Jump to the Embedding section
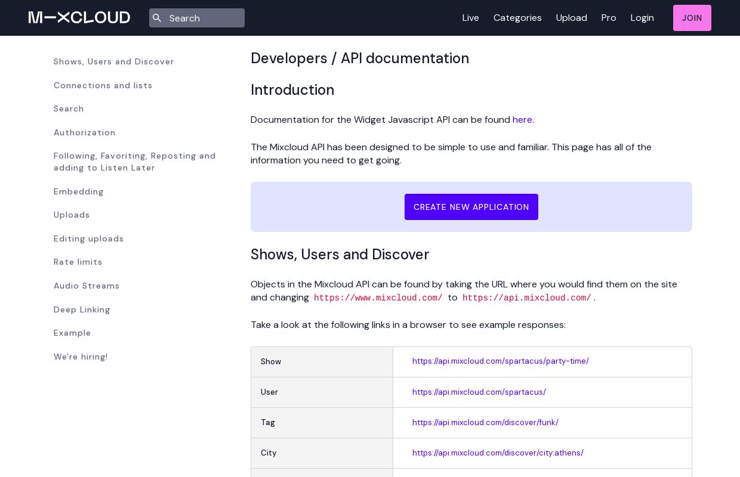Viewport: 740px width, 477px height. 79,191
